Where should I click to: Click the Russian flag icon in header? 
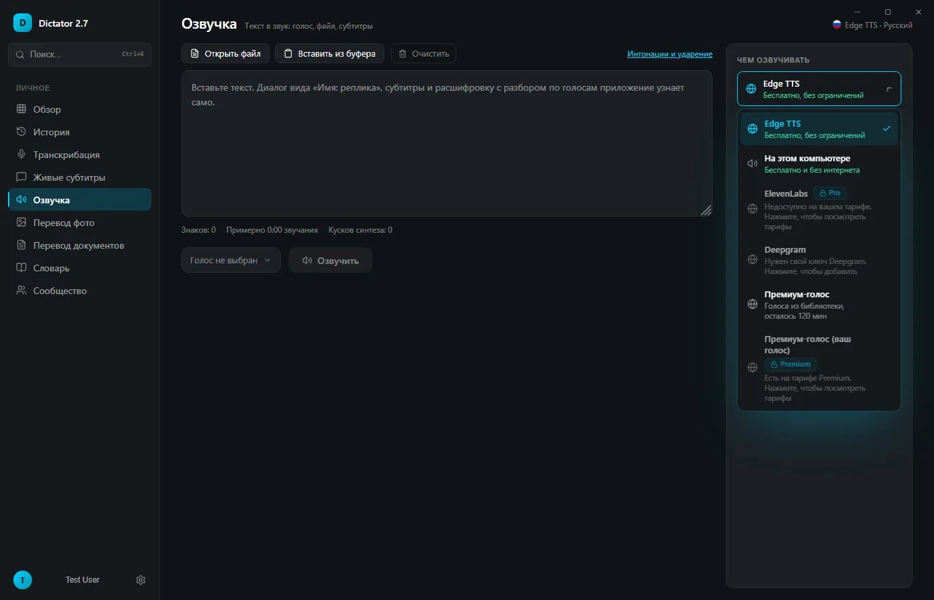[837, 25]
